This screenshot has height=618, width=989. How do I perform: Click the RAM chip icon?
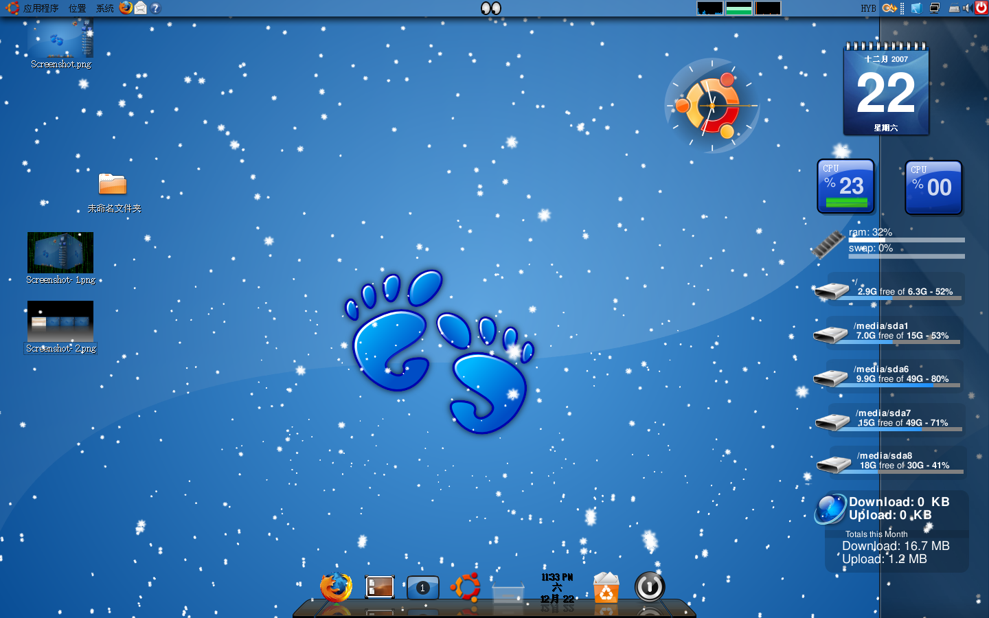pos(827,244)
